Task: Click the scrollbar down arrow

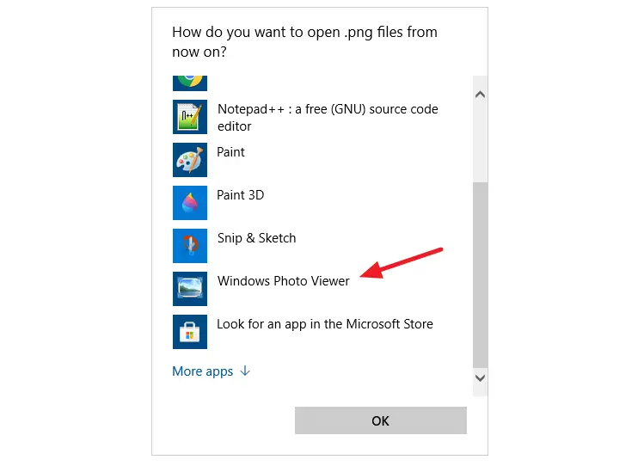Action: [480, 377]
